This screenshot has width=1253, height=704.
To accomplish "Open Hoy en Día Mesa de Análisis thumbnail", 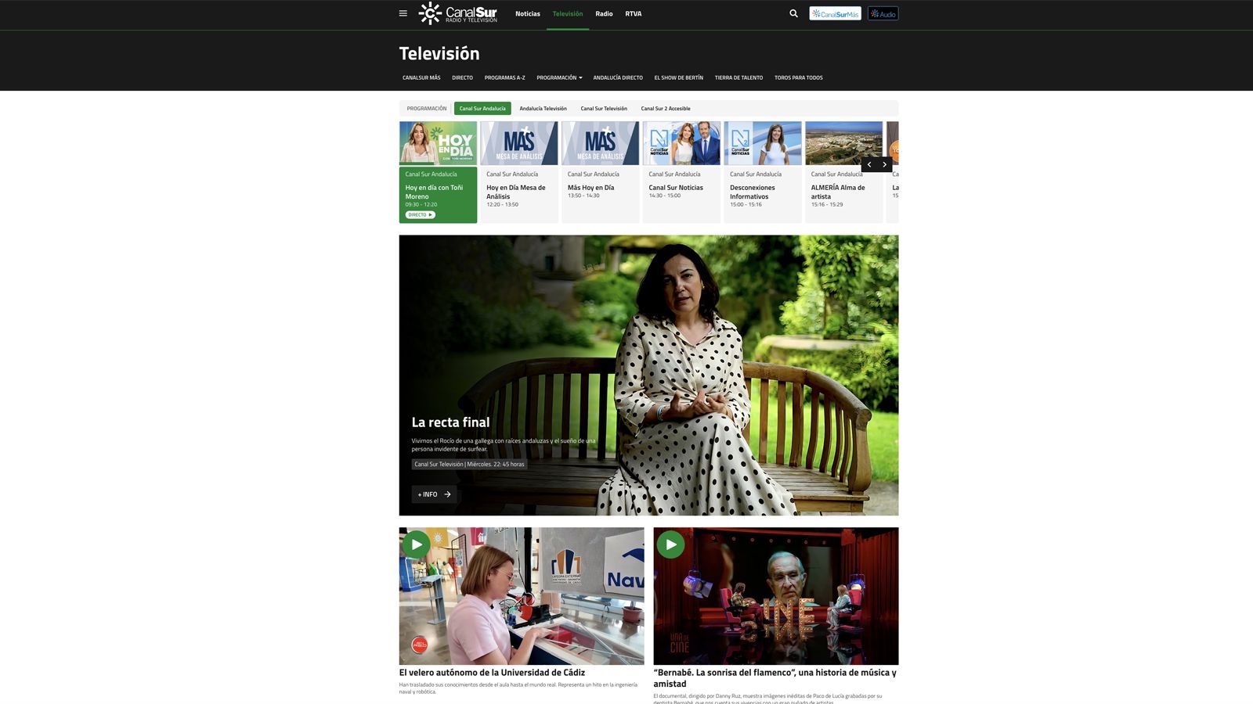I will (519, 143).
